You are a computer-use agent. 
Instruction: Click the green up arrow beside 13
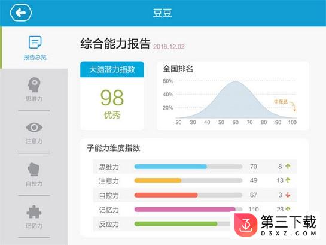pyautogui.click(x=288, y=180)
